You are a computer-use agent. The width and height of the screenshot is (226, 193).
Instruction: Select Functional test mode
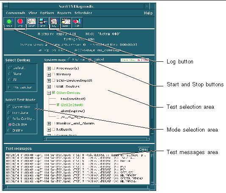tap(9, 113)
